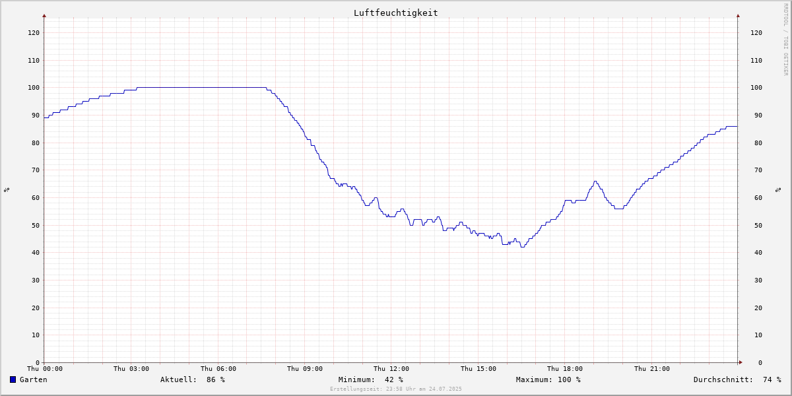
Task: Click the 100 label on left axis
Action: [x=34, y=88]
